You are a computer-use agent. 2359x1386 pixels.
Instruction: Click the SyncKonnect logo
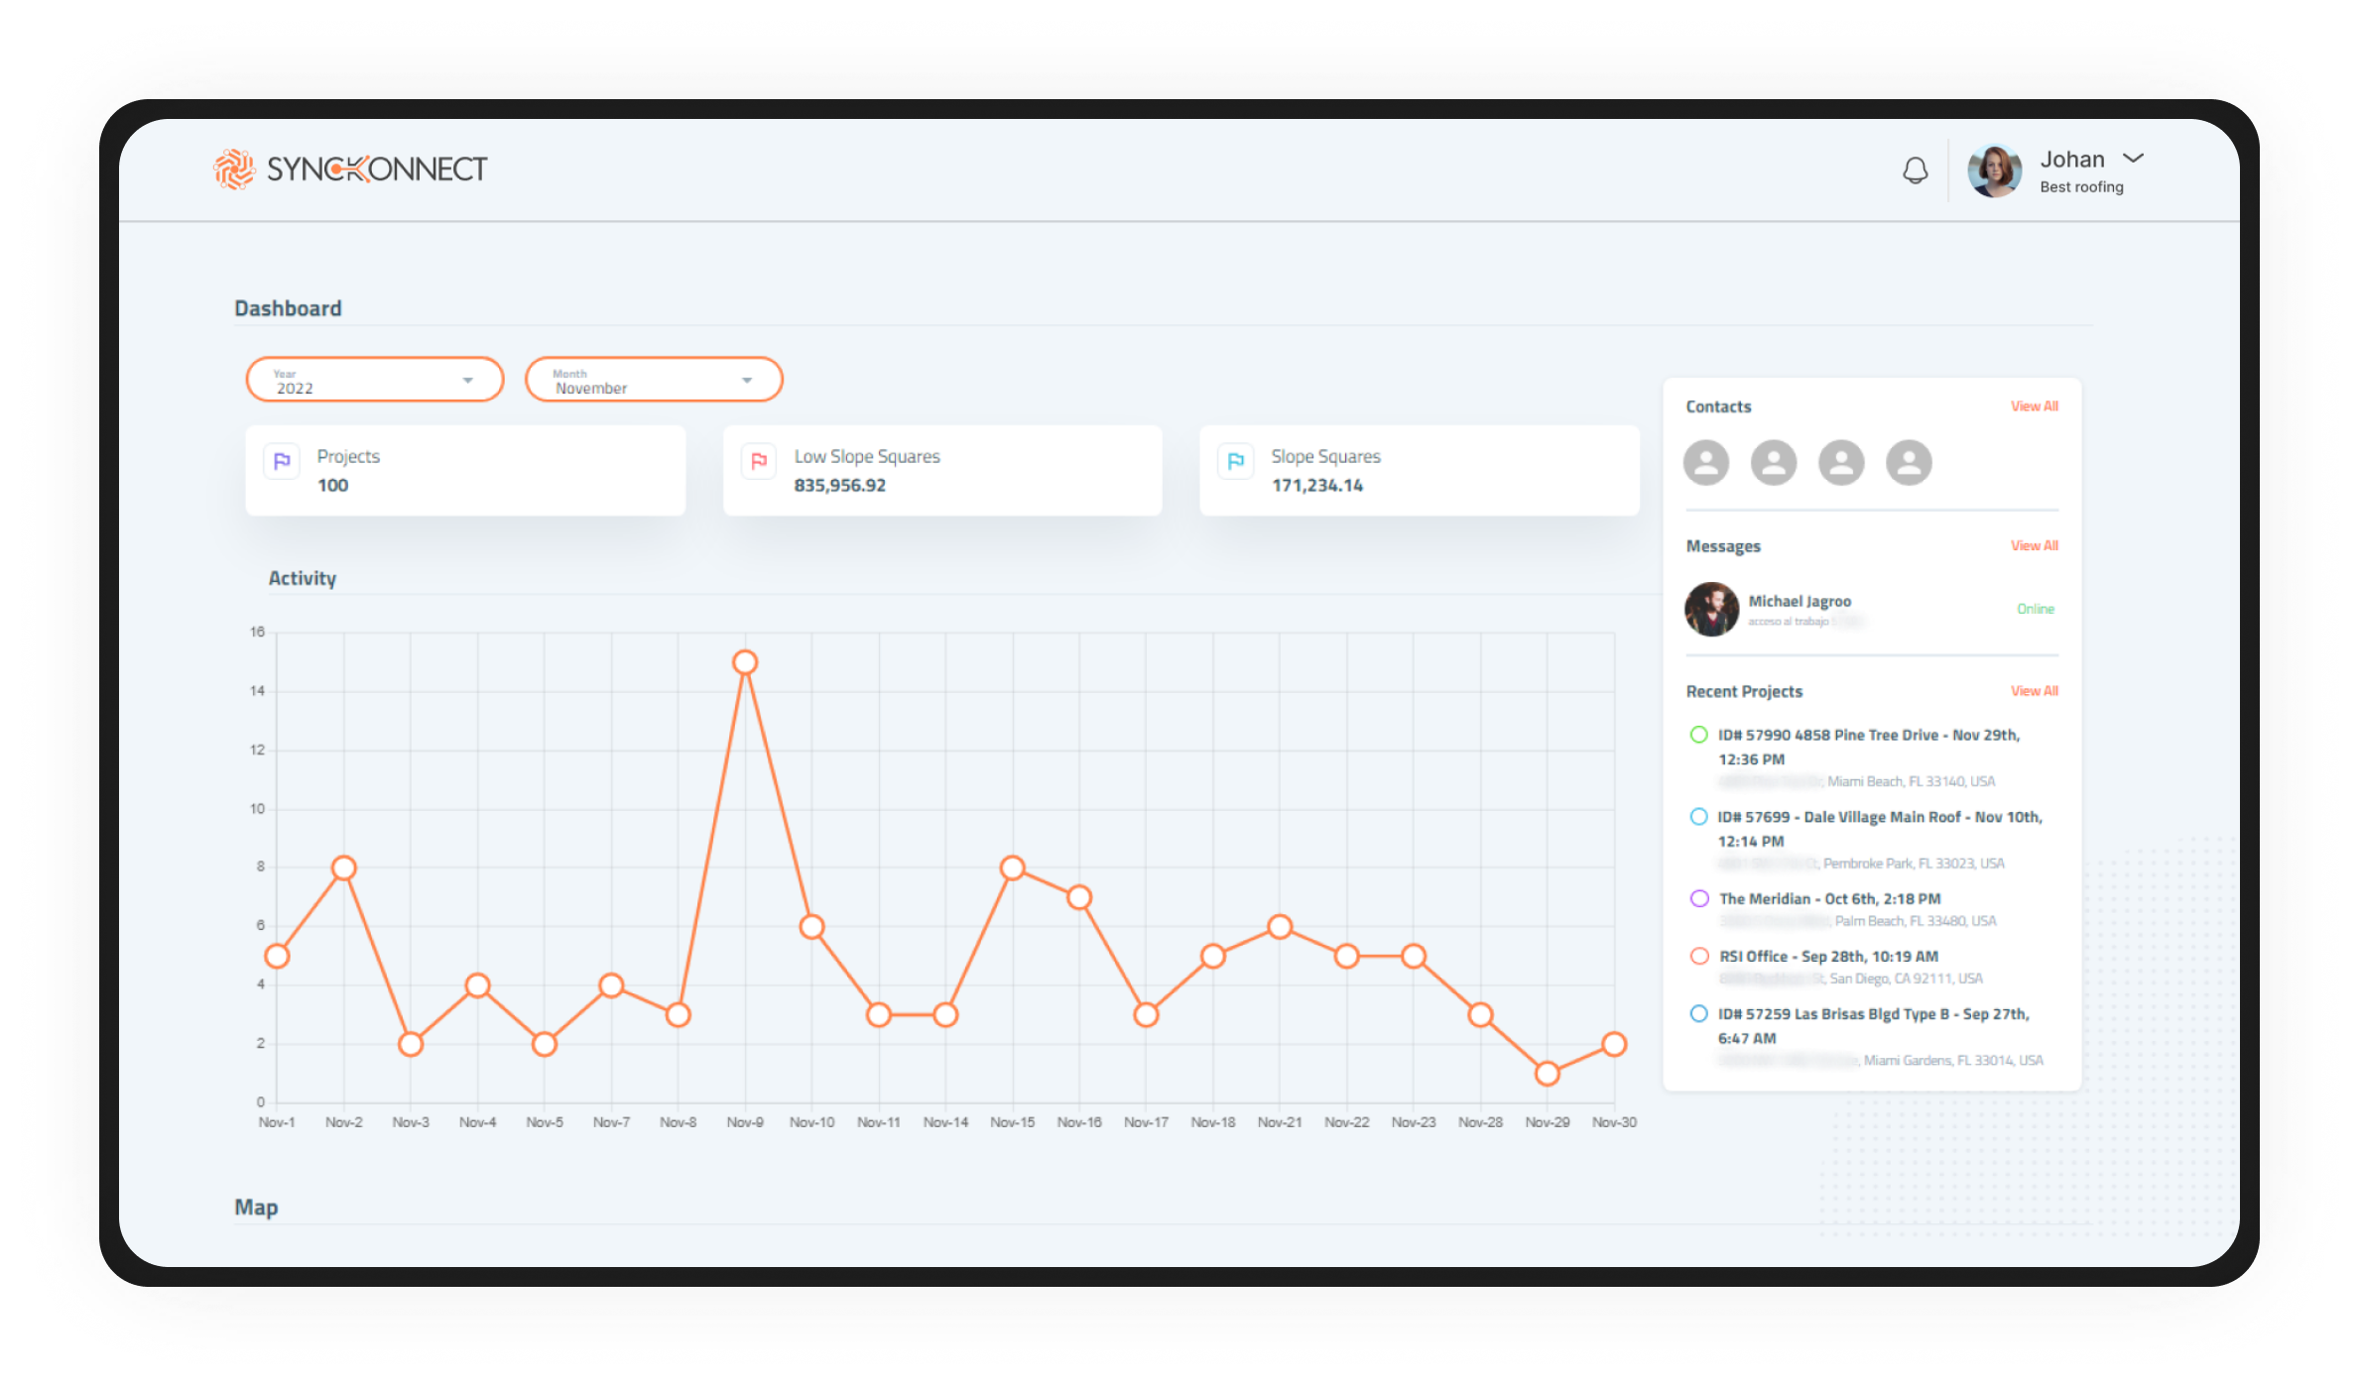349,169
